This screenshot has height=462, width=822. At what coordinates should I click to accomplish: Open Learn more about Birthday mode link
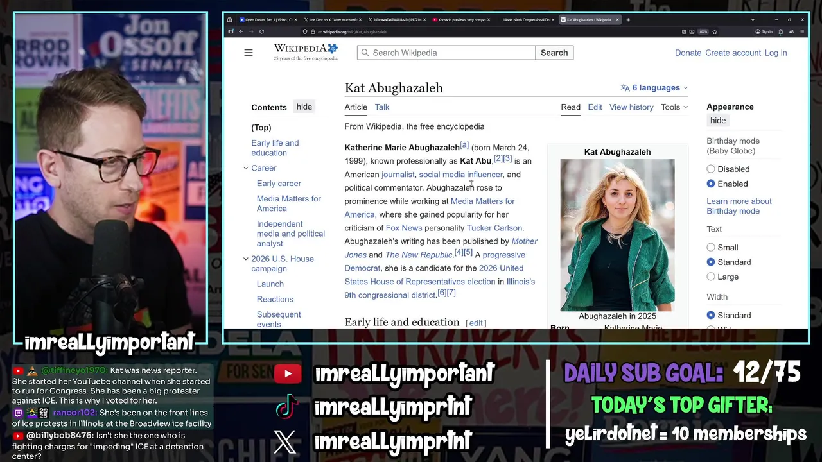pyautogui.click(x=739, y=206)
